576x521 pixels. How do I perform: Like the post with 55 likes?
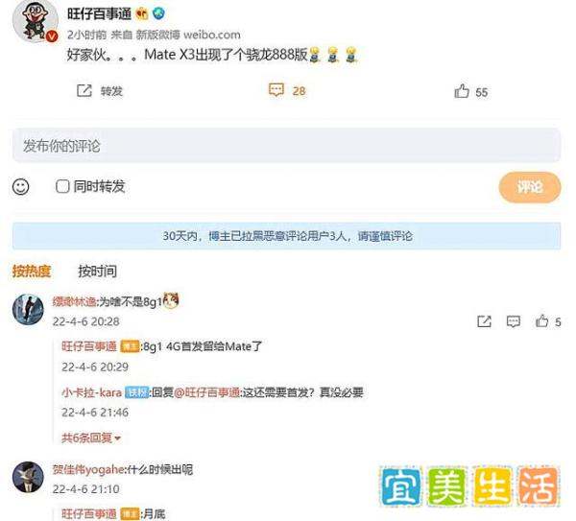(462, 91)
